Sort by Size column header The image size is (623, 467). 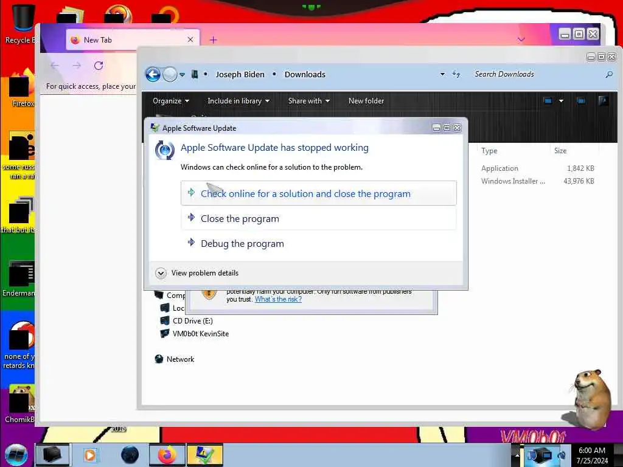pyautogui.click(x=560, y=151)
